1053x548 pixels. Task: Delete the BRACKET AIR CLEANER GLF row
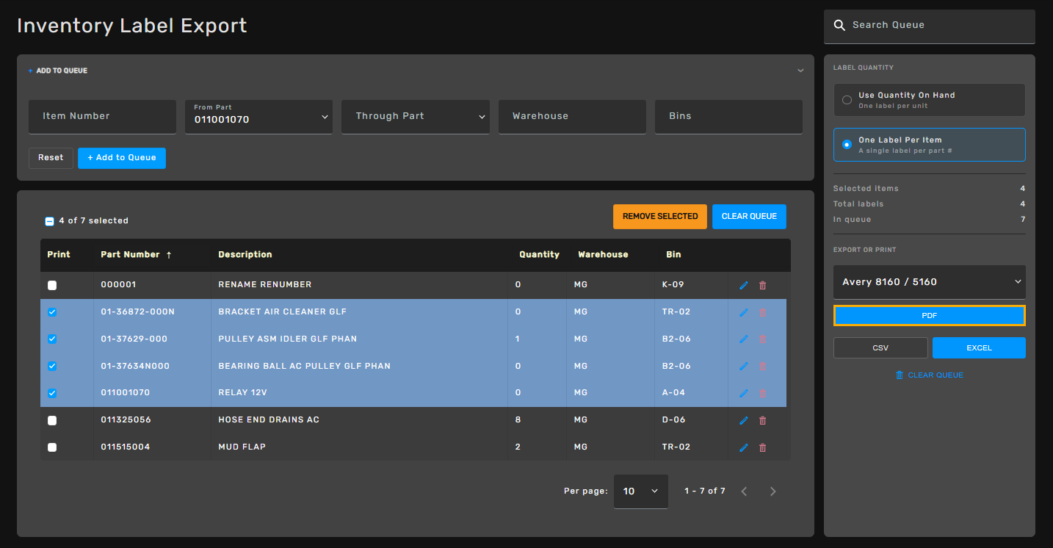(x=762, y=312)
